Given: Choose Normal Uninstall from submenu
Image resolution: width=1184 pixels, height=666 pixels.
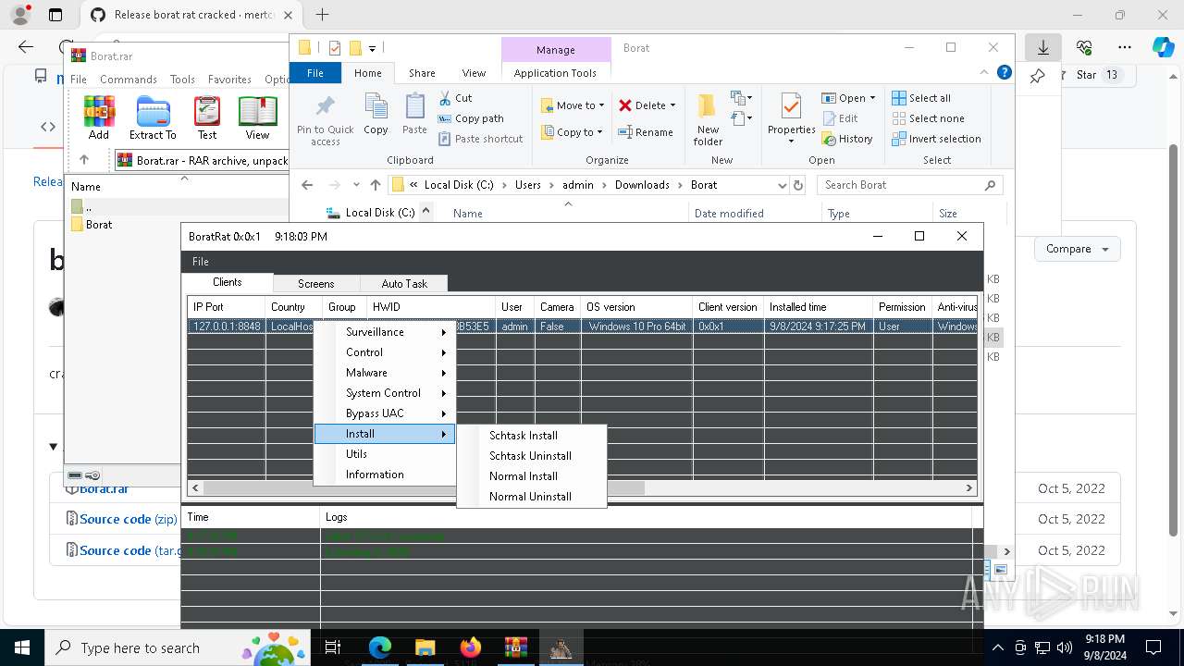Looking at the screenshot, I should coord(532,497).
